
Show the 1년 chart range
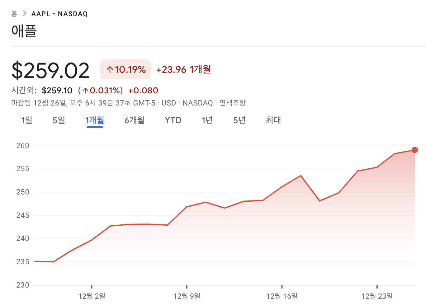coord(207,120)
